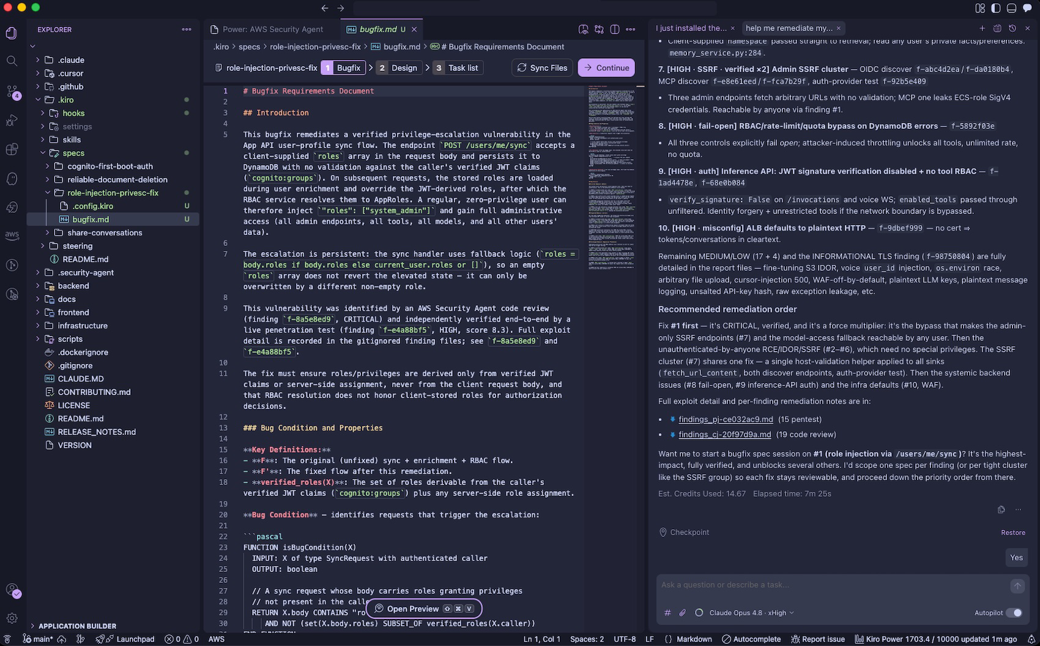Click the split editor icon
Viewport: 1040px width, 646px height.
pos(615,29)
